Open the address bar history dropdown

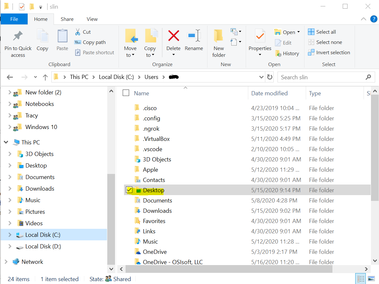[261, 77]
